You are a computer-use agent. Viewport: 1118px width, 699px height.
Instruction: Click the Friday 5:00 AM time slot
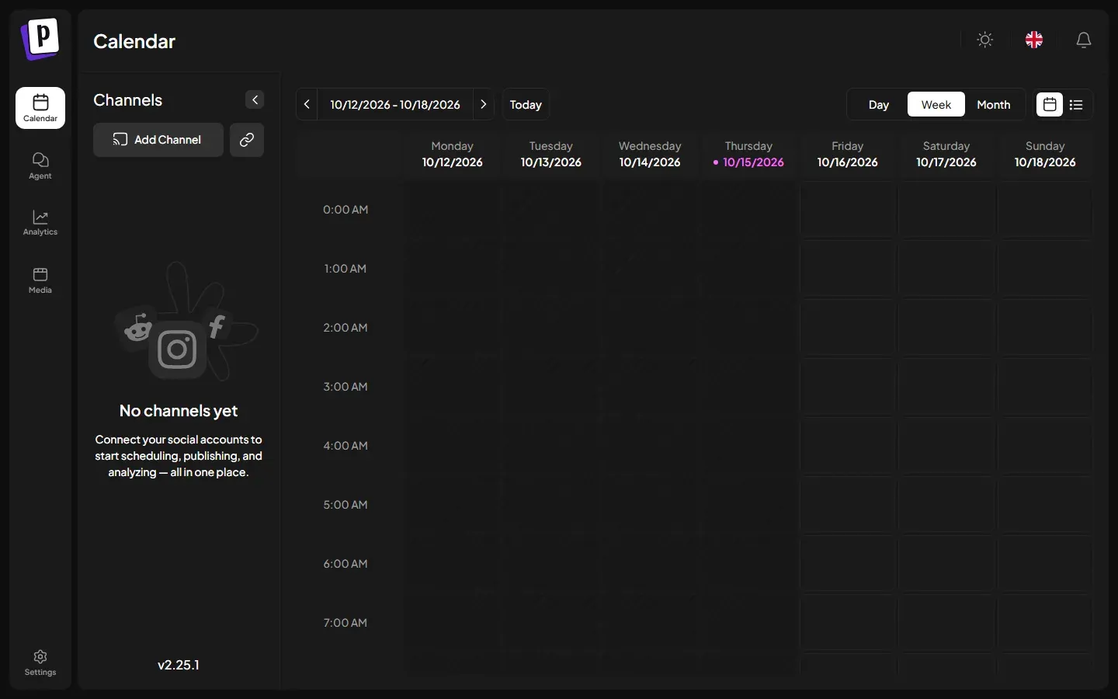pos(848,505)
